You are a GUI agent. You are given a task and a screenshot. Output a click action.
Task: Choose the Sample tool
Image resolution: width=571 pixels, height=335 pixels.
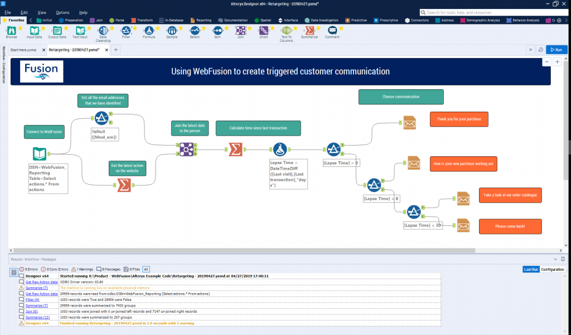point(172,31)
